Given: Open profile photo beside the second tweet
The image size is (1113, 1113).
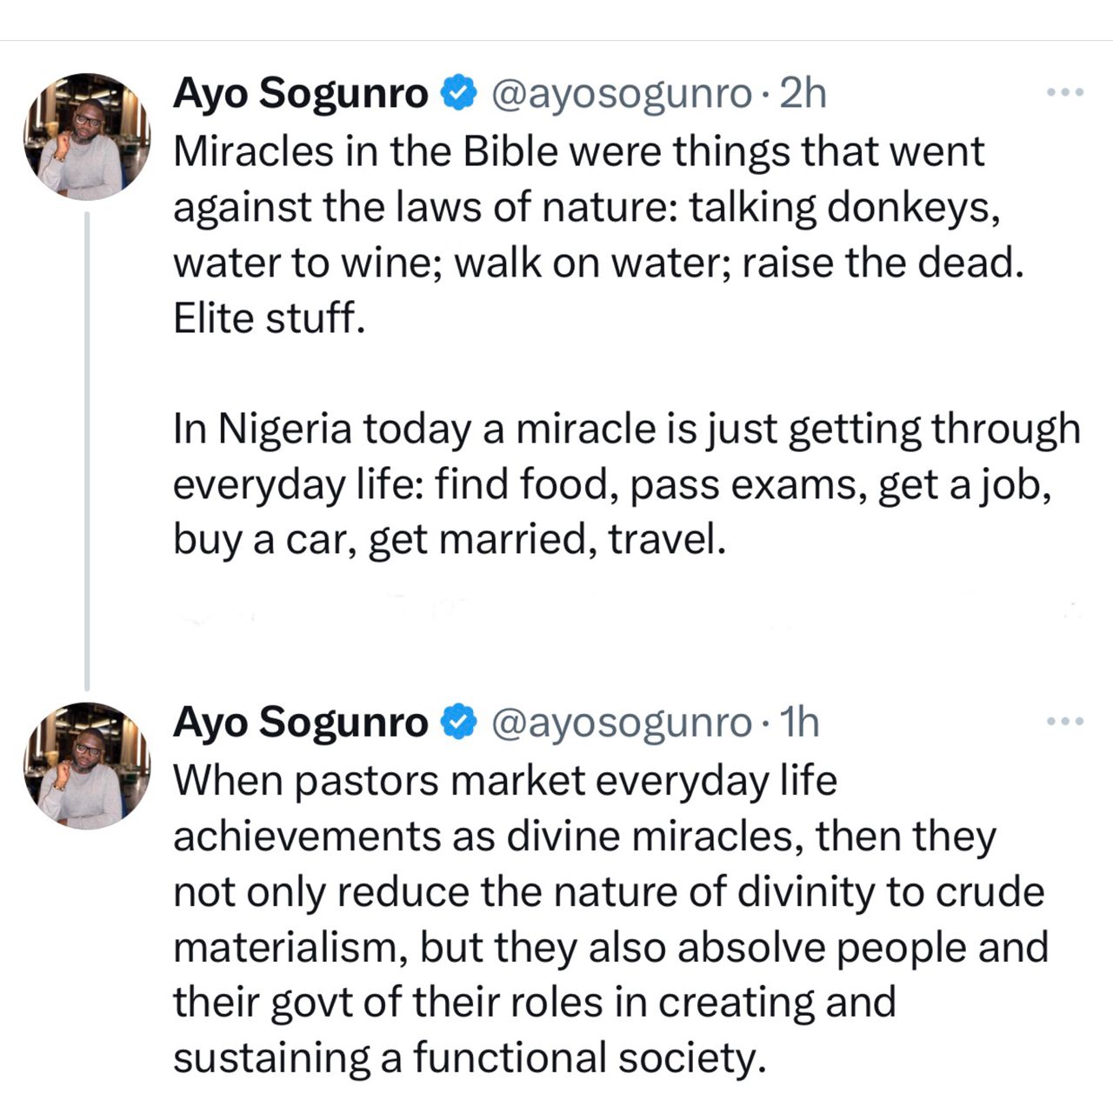Looking at the screenshot, I should pos(86,766).
